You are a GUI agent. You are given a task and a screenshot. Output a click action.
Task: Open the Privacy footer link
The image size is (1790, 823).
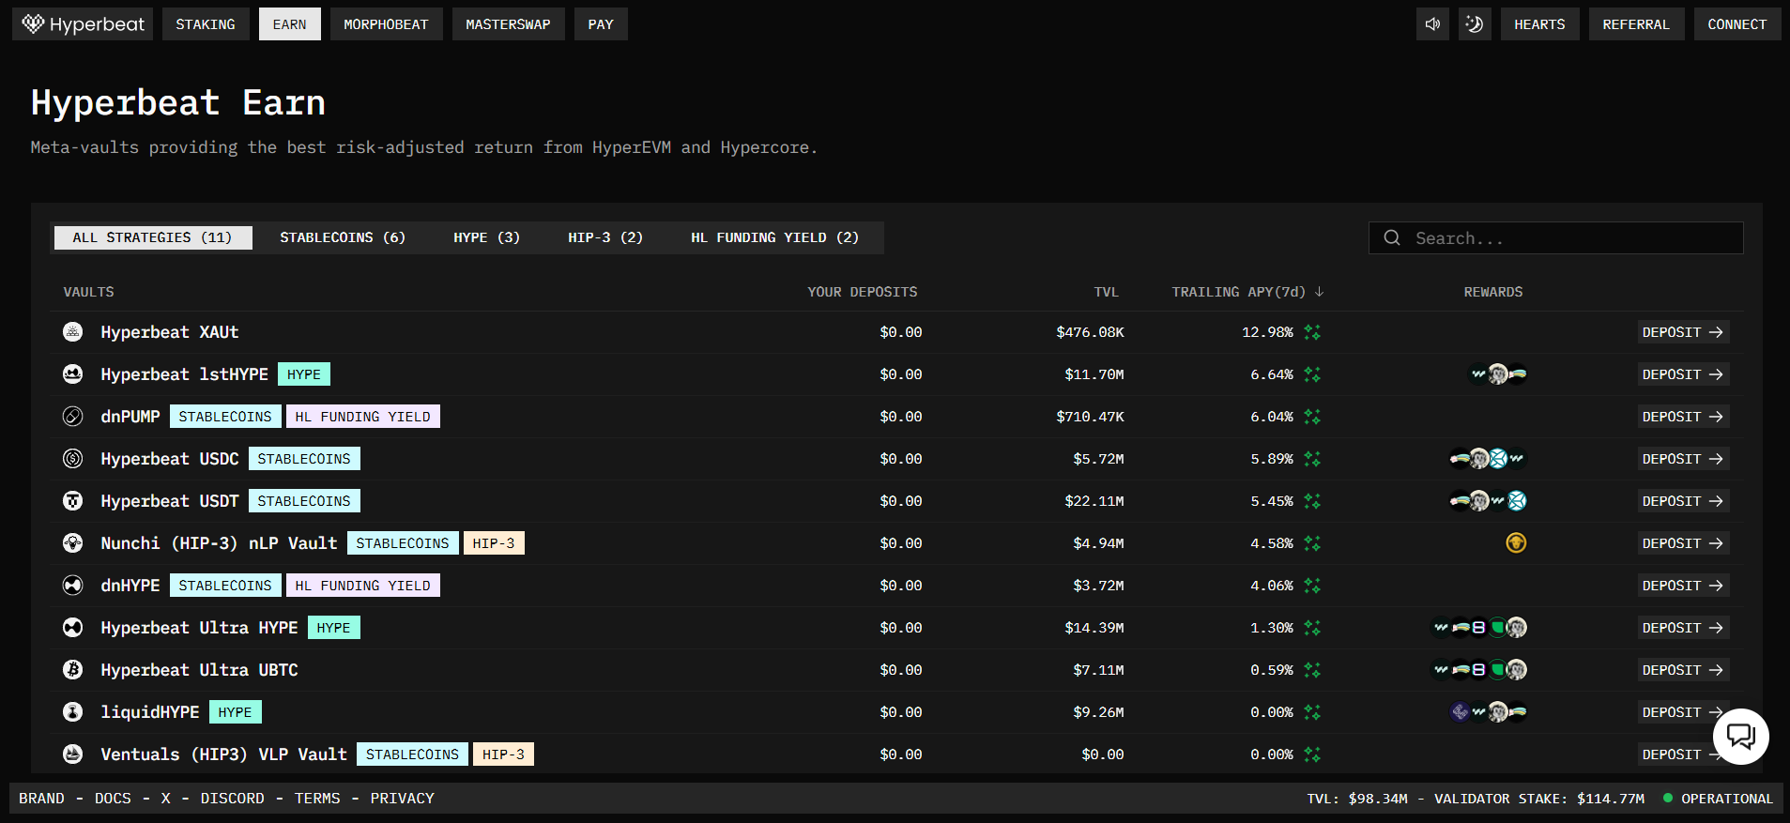click(x=402, y=799)
